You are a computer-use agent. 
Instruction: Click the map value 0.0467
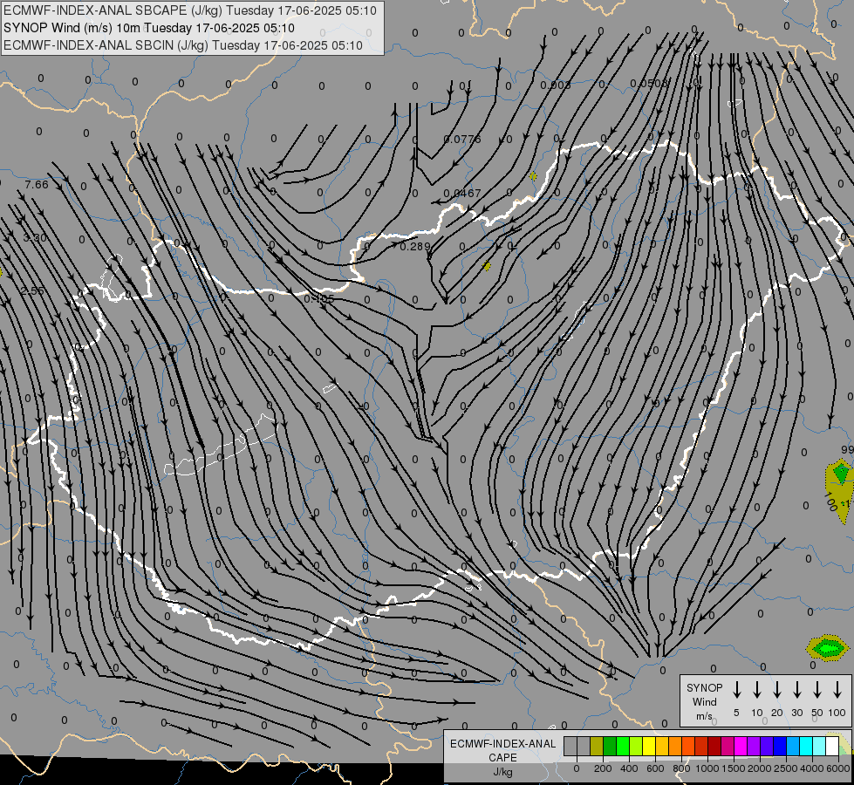click(x=462, y=194)
